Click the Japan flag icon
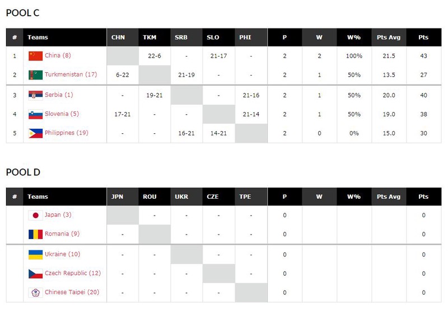Screen dimensions: 448x327 pyautogui.click(x=36, y=216)
